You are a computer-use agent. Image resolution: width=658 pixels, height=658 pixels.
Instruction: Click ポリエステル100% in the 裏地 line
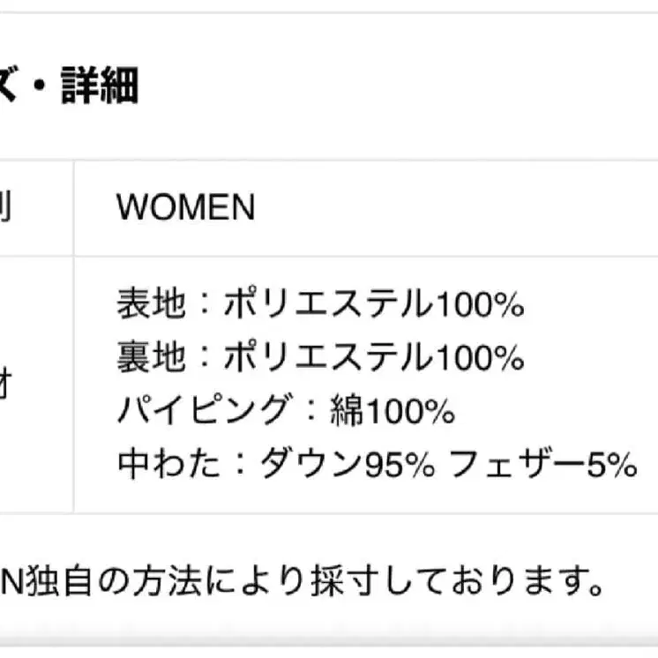[373, 358]
